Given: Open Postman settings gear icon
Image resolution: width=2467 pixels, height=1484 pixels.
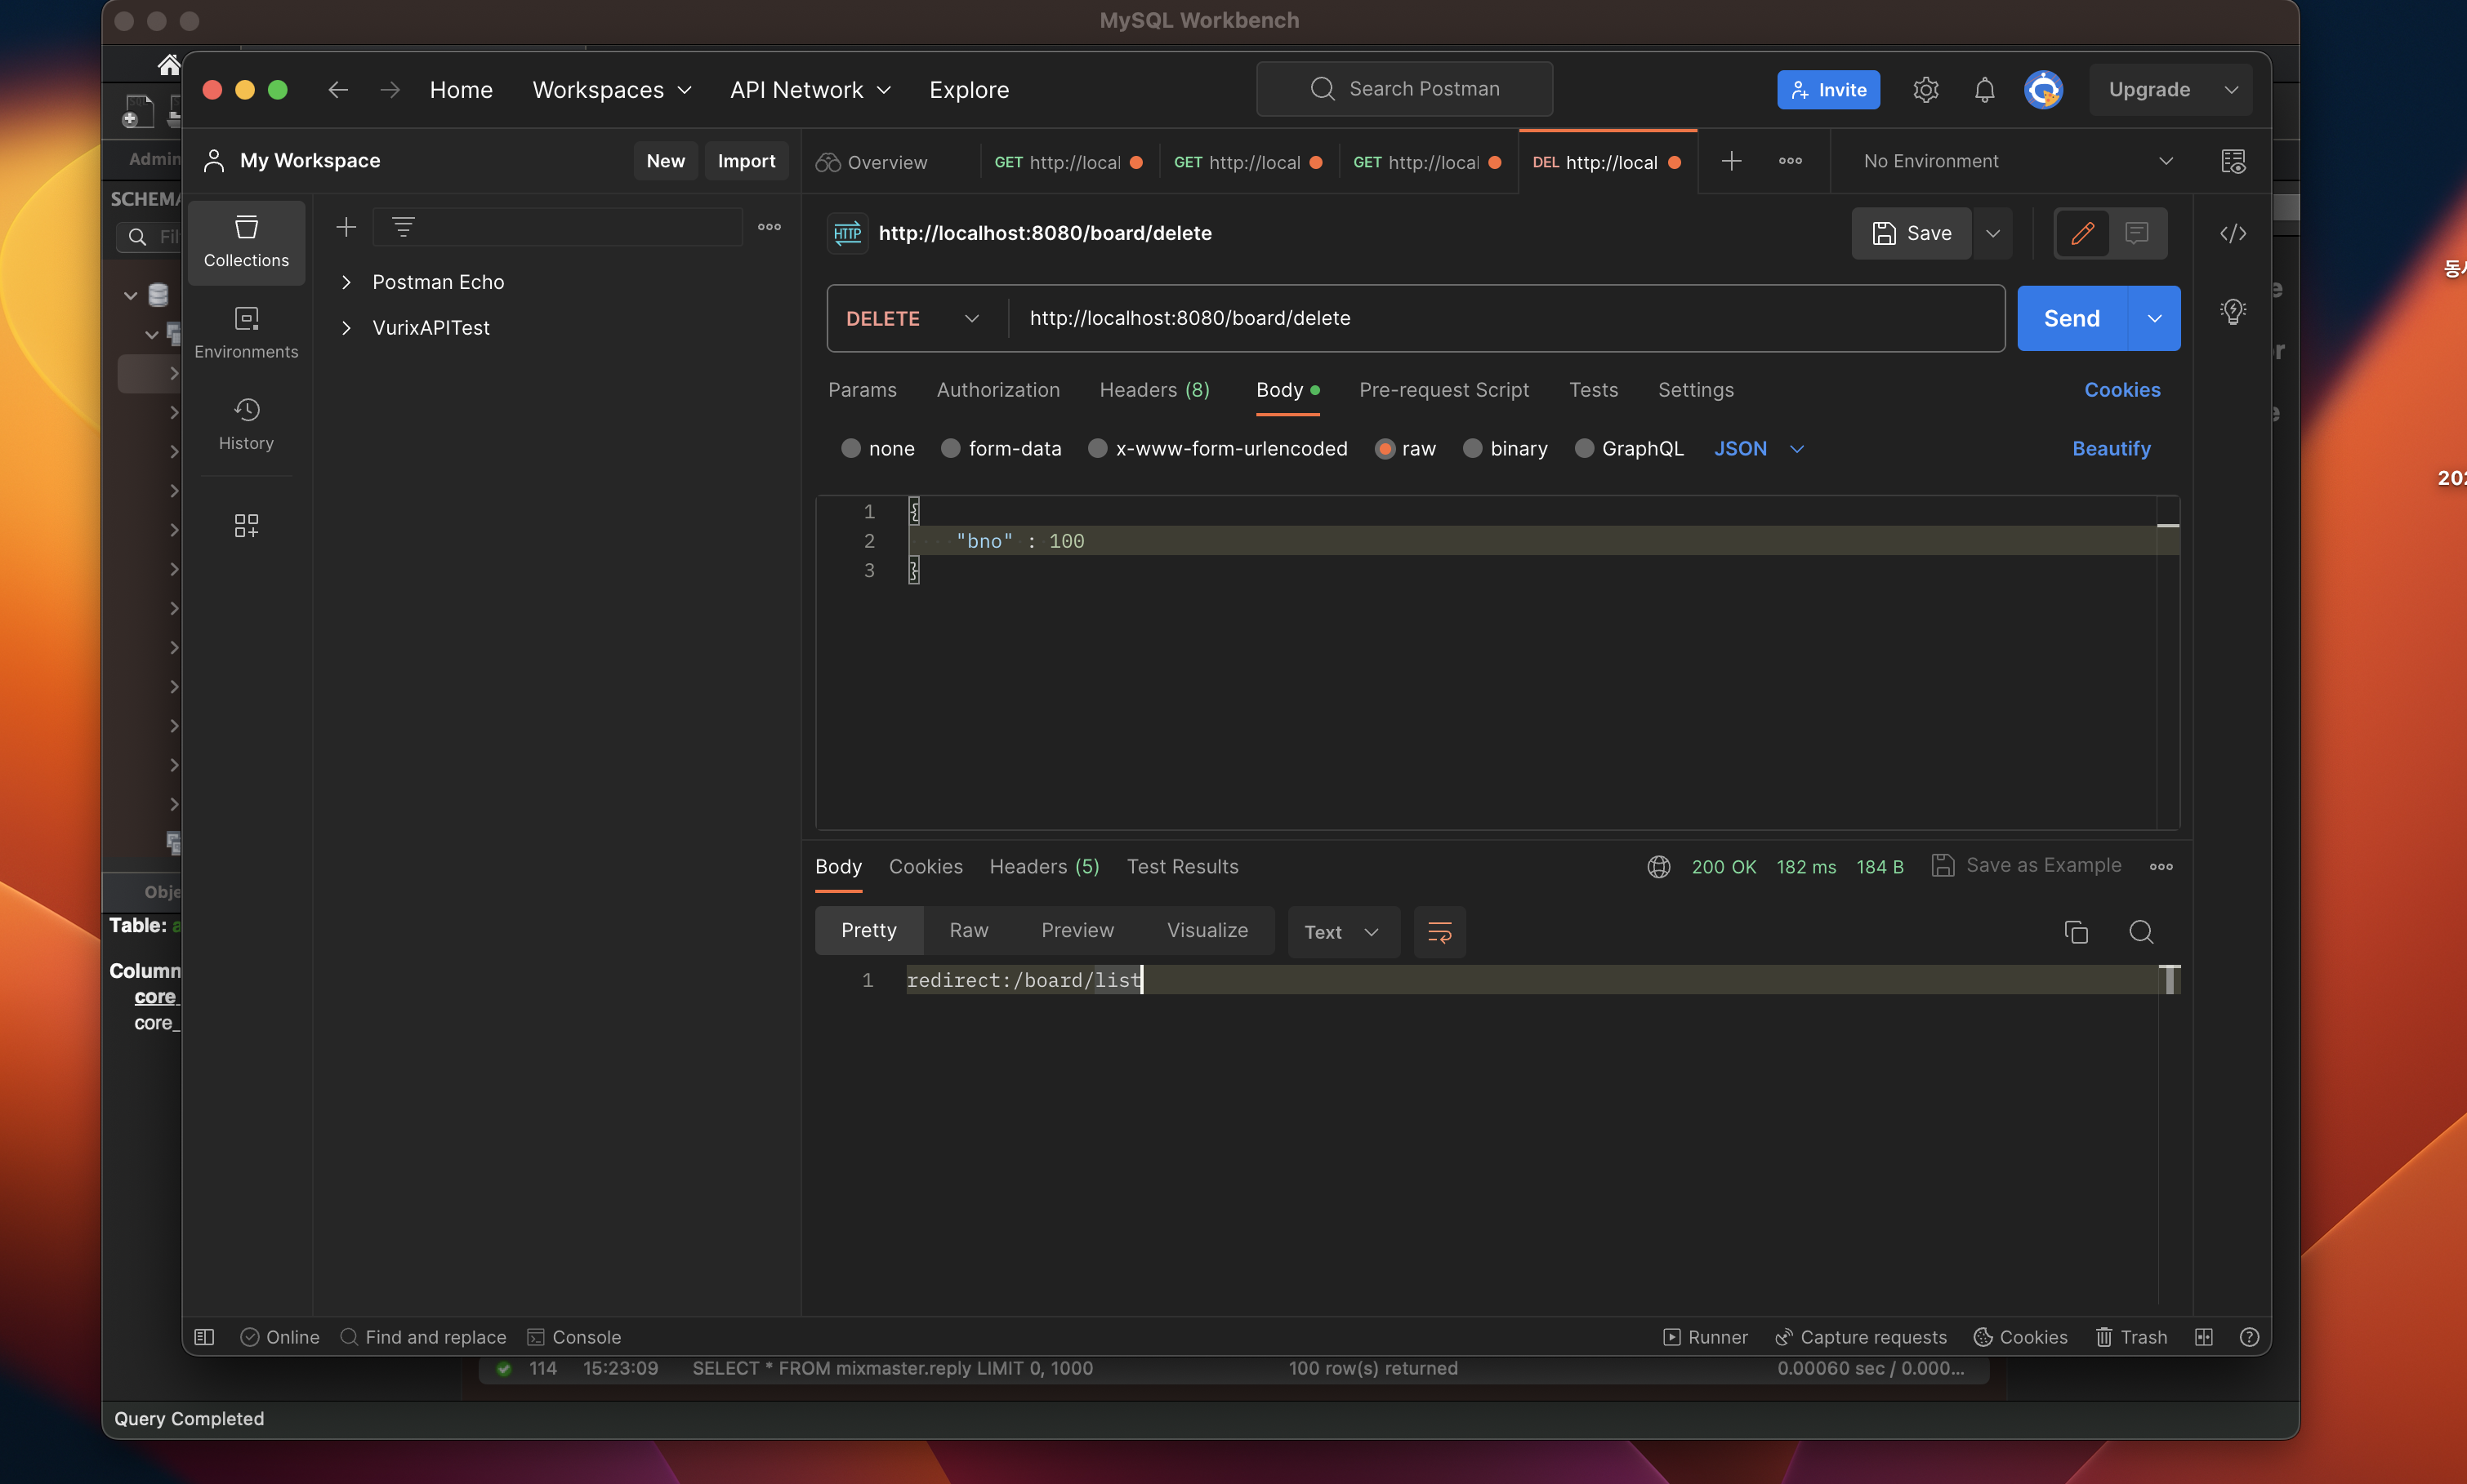Looking at the screenshot, I should tap(1925, 90).
